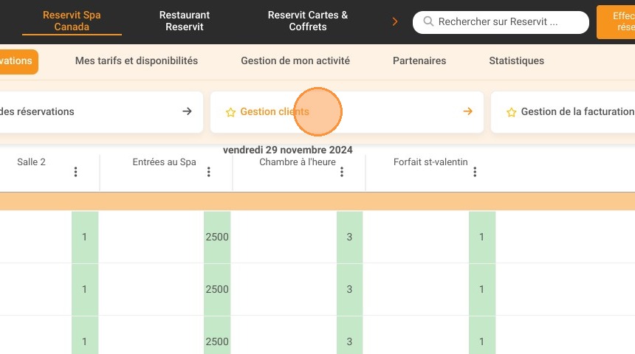Screen dimensions: 635x354
Task: Click the arrow on the réservations card
Action: pos(187,111)
